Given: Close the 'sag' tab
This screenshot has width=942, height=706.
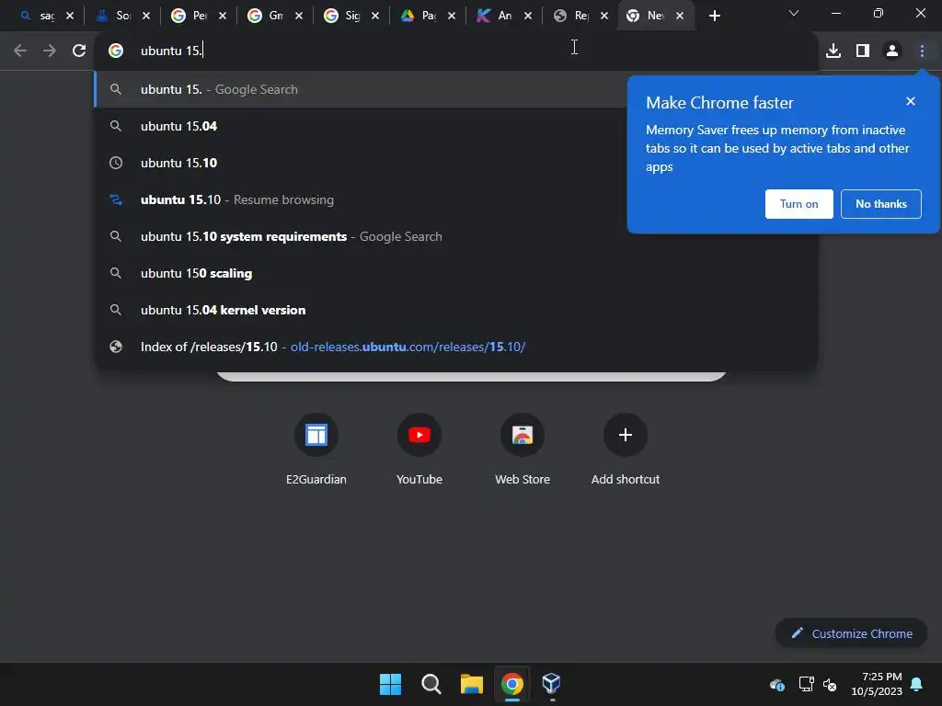Looking at the screenshot, I should pos(70,16).
